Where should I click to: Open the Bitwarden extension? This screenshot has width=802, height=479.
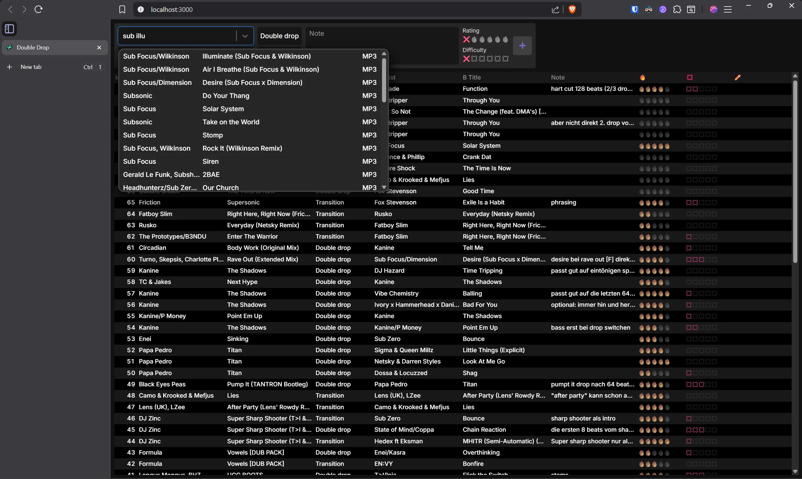(635, 9)
